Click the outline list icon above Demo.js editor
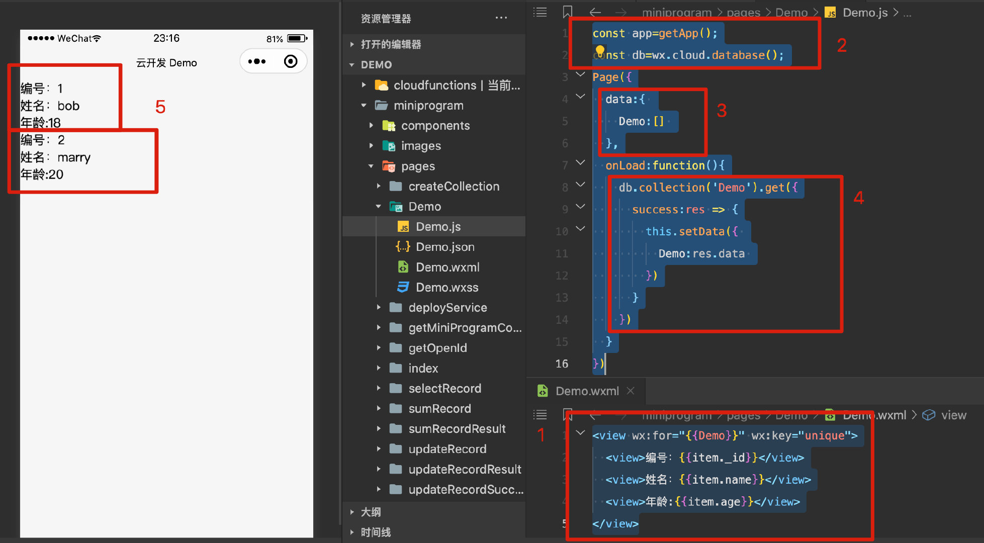Viewport: 984px width, 543px height. [540, 12]
